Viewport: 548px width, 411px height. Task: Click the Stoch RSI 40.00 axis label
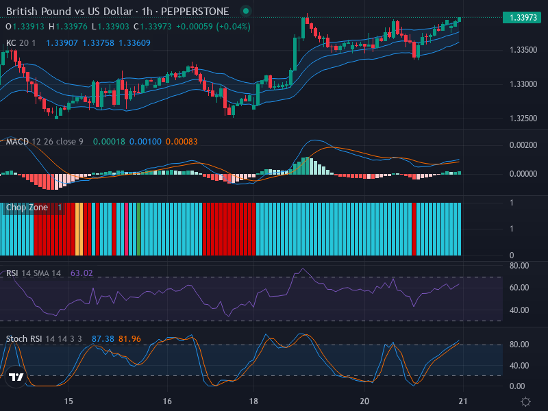[x=519, y=366]
